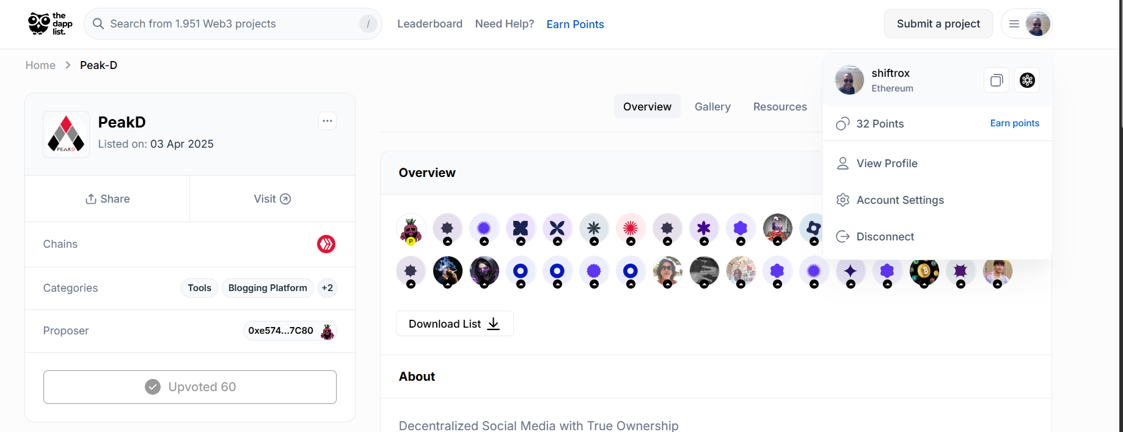Screen dimensions: 1123x432
Task: Toggle the hamburger account menu
Action: point(1014,24)
